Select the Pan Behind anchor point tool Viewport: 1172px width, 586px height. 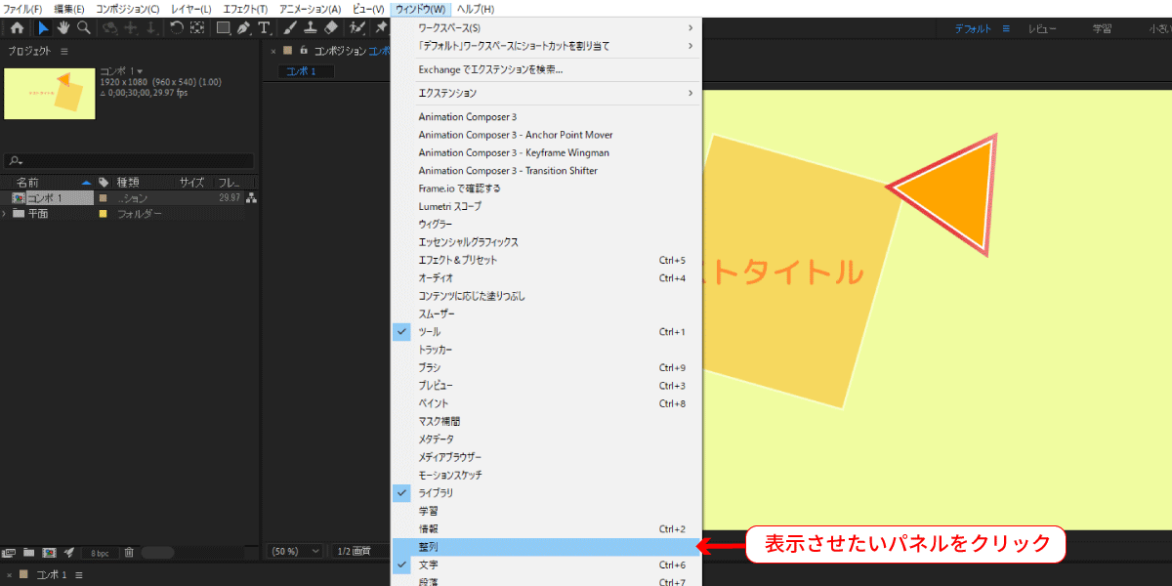point(197,27)
